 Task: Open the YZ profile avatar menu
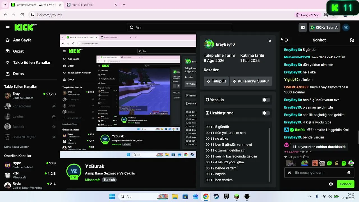(x=346, y=27)
